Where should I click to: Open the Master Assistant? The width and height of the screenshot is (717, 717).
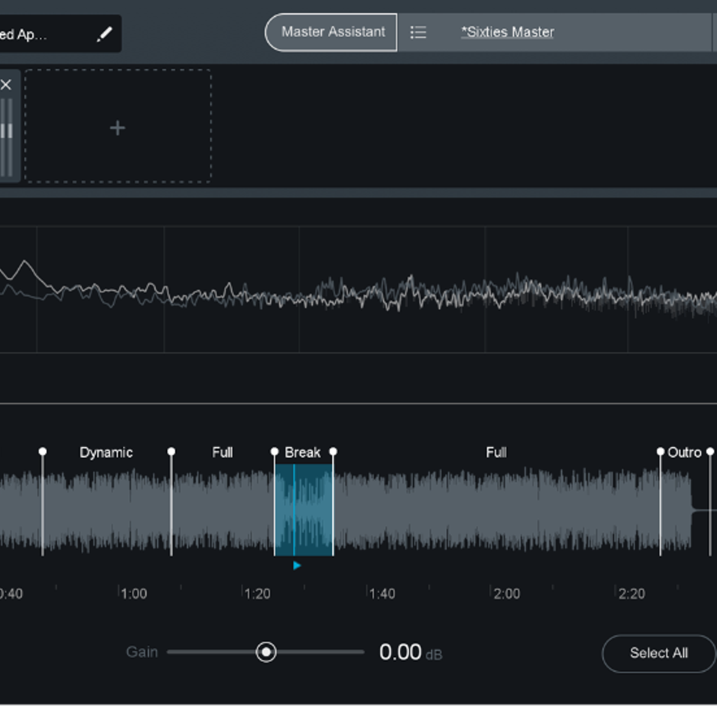pyautogui.click(x=331, y=32)
